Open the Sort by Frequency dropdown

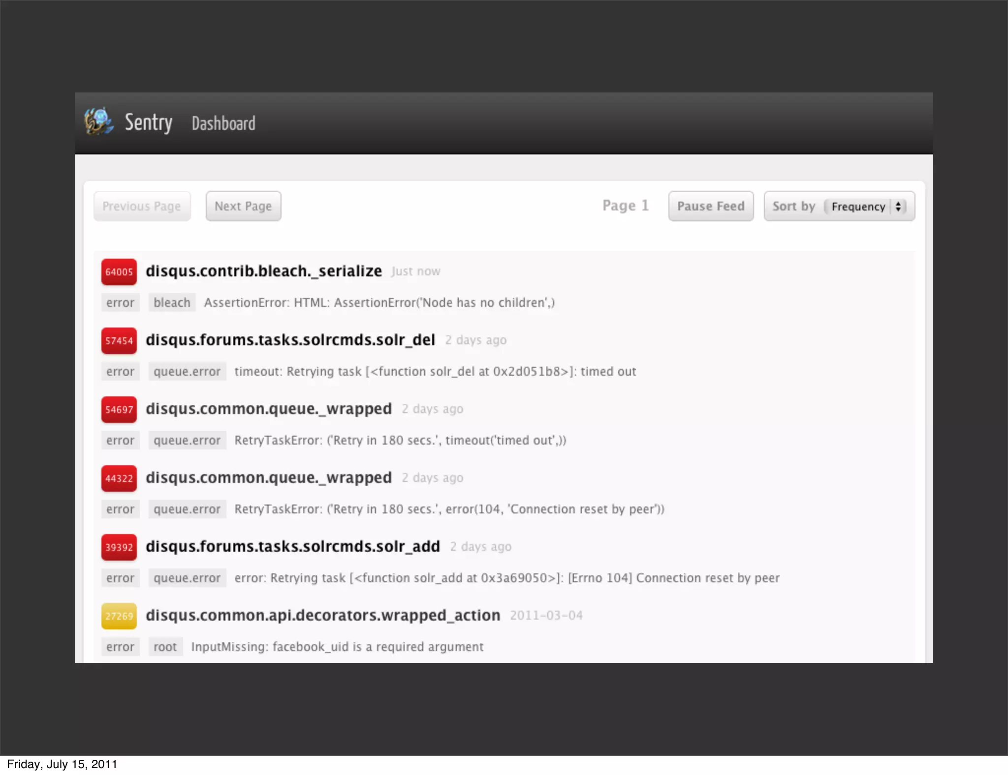(x=859, y=207)
